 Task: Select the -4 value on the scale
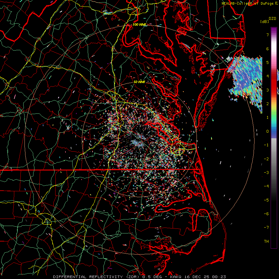pos(266,186)
